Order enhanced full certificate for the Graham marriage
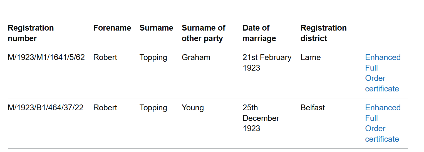 pos(383,73)
